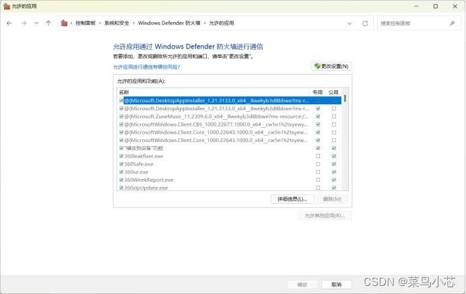Click the control panel icon in address bar
Image resolution: width=466 pixels, height=294 pixels.
point(64,23)
